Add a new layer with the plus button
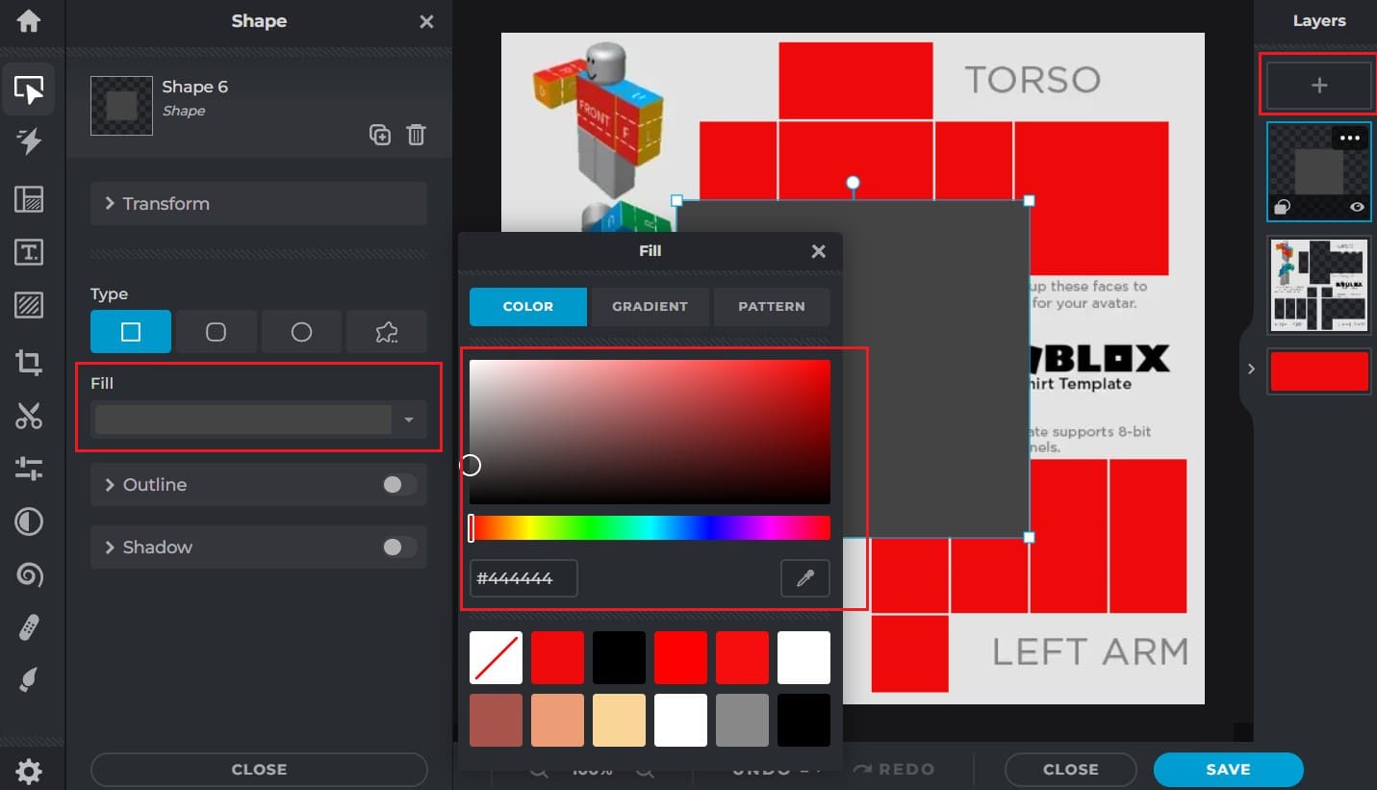Image resolution: width=1377 pixels, height=790 pixels. 1319,86
